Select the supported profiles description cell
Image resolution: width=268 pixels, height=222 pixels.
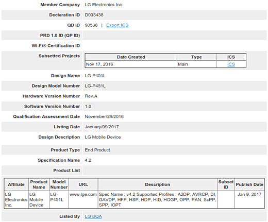(158, 200)
